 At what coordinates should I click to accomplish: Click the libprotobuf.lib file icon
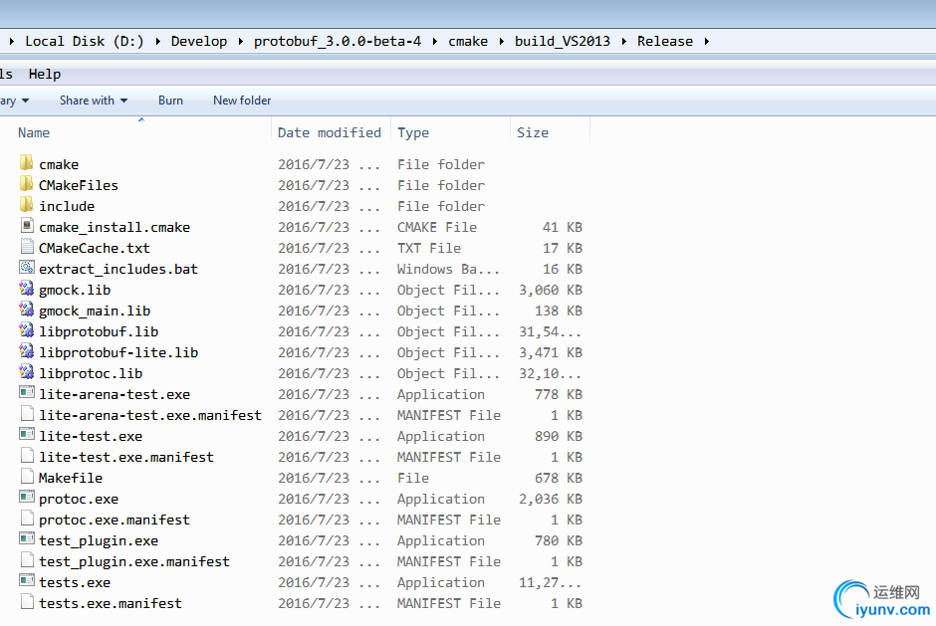point(26,330)
